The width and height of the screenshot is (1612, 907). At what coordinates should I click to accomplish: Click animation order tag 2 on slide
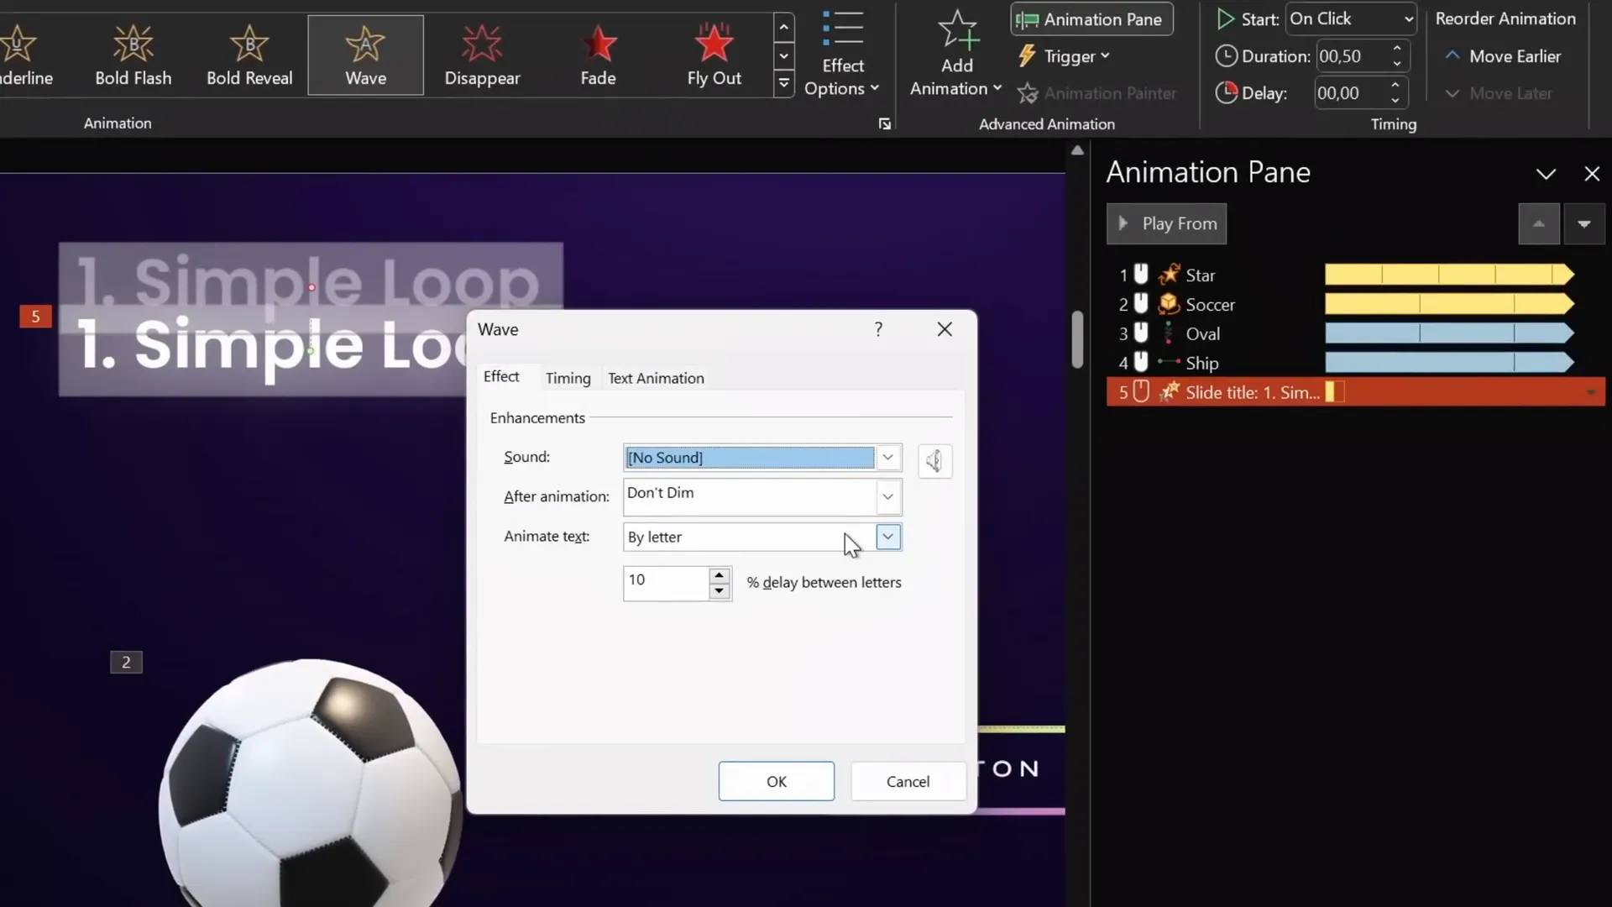point(126,662)
